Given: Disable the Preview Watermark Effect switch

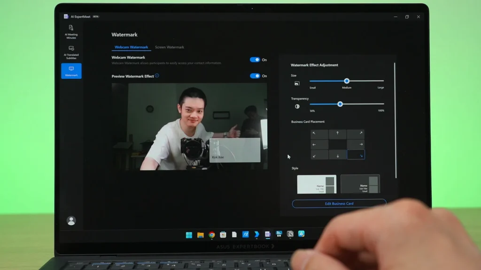Looking at the screenshot, I should [x=255, y=76].
